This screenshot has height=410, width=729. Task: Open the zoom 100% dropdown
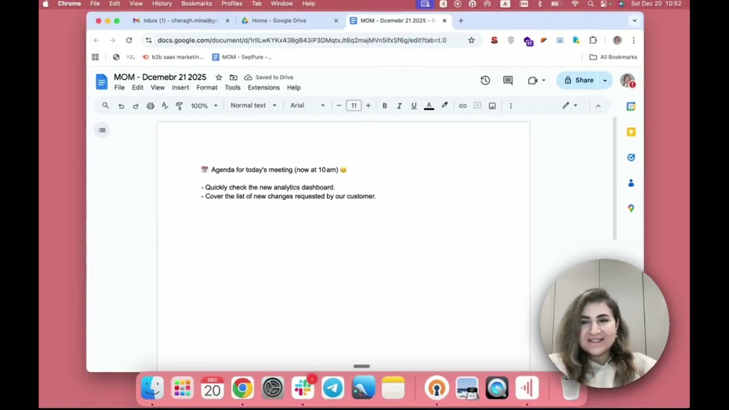coord(204,106)
